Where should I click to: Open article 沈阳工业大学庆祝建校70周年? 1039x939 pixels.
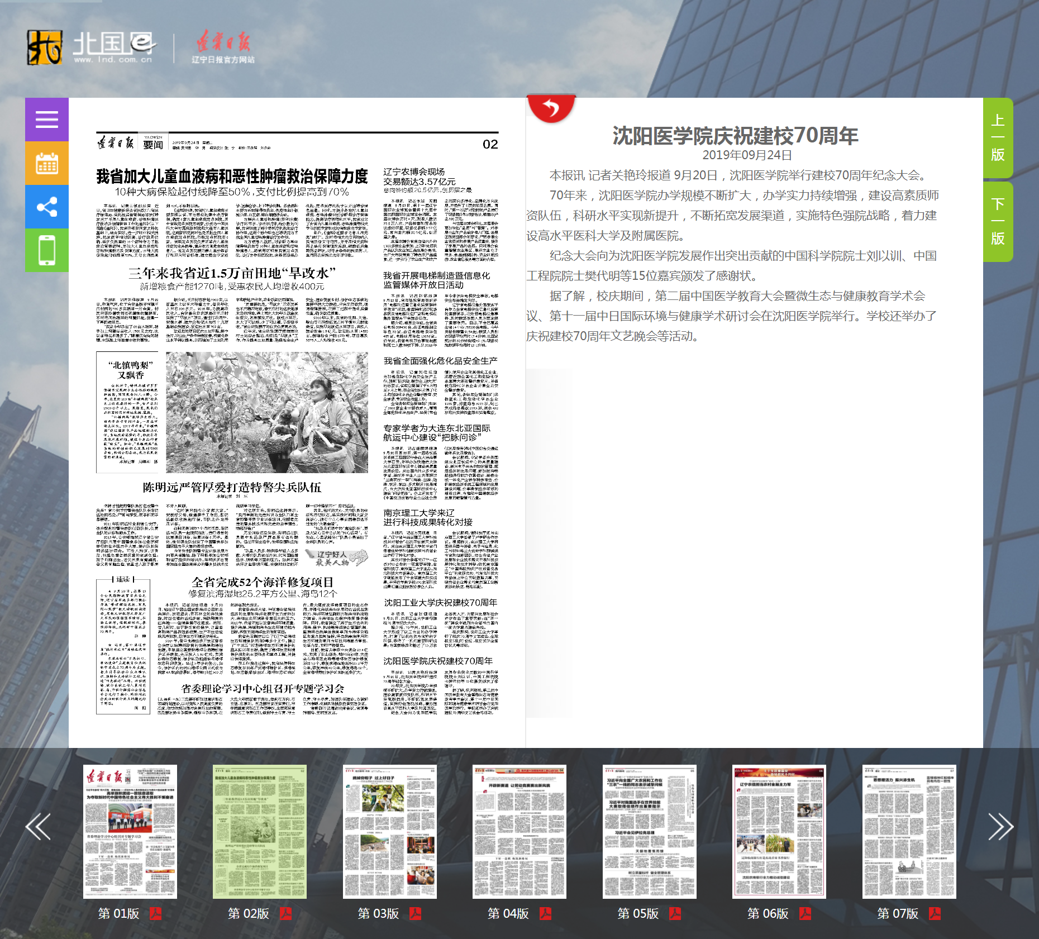(x=440, y=603)
